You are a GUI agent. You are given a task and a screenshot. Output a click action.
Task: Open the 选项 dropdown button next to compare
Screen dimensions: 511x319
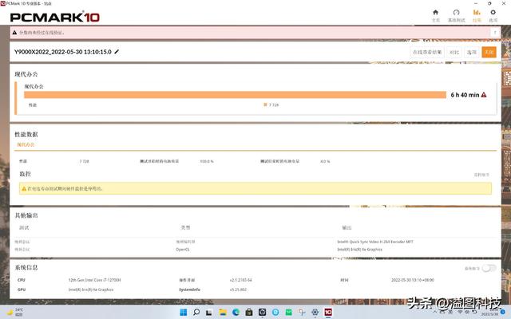click(472, 52)
